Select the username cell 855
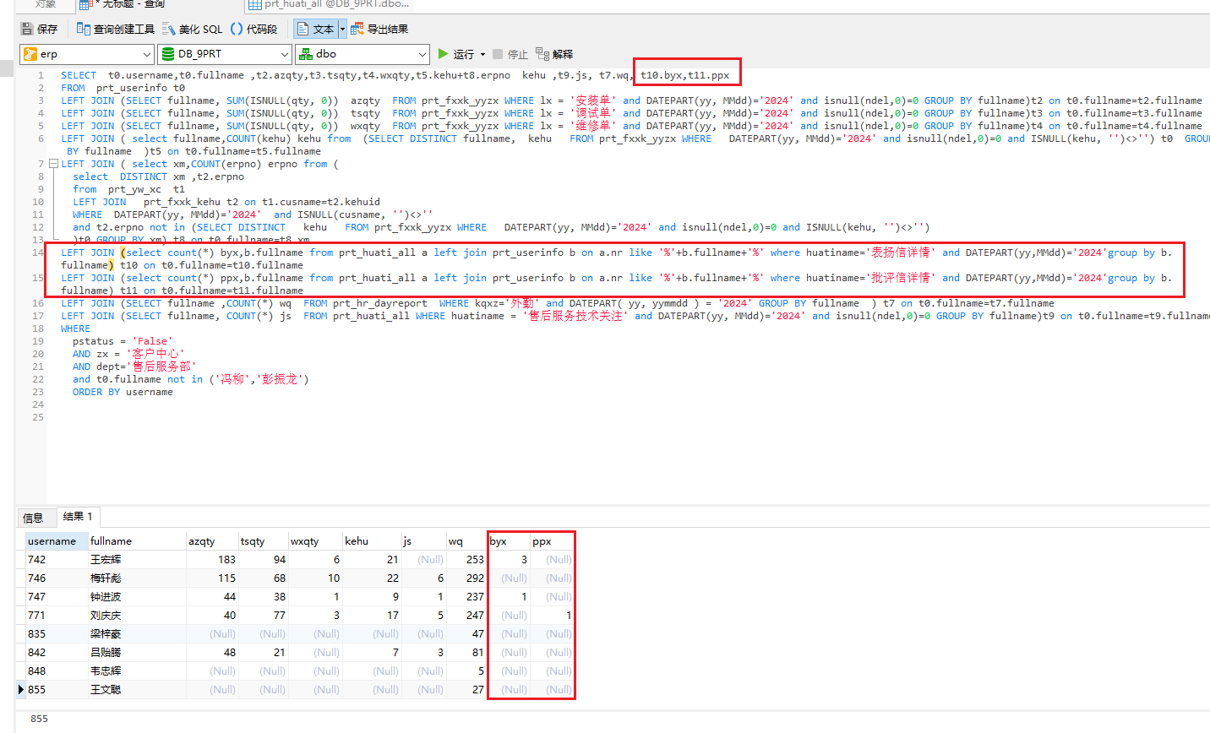This screenshot has height=733, width=1210. [x=56, y=690]
